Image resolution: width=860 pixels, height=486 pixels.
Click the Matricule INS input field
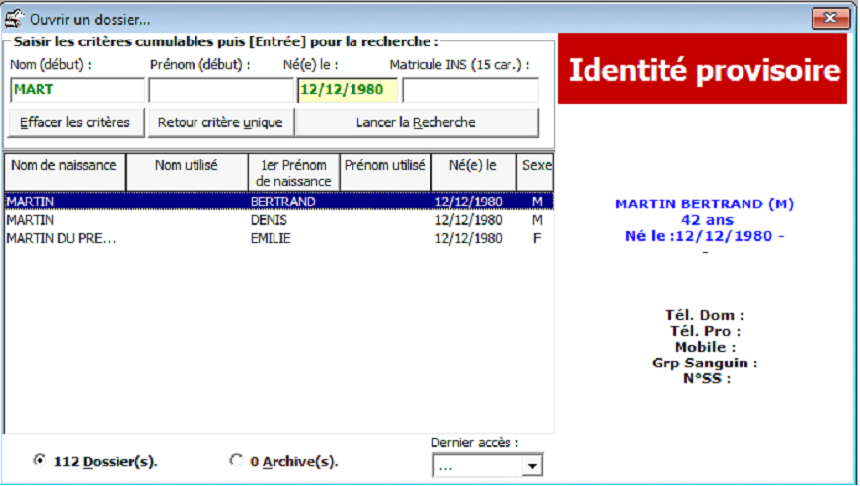(x=470, y=91)
